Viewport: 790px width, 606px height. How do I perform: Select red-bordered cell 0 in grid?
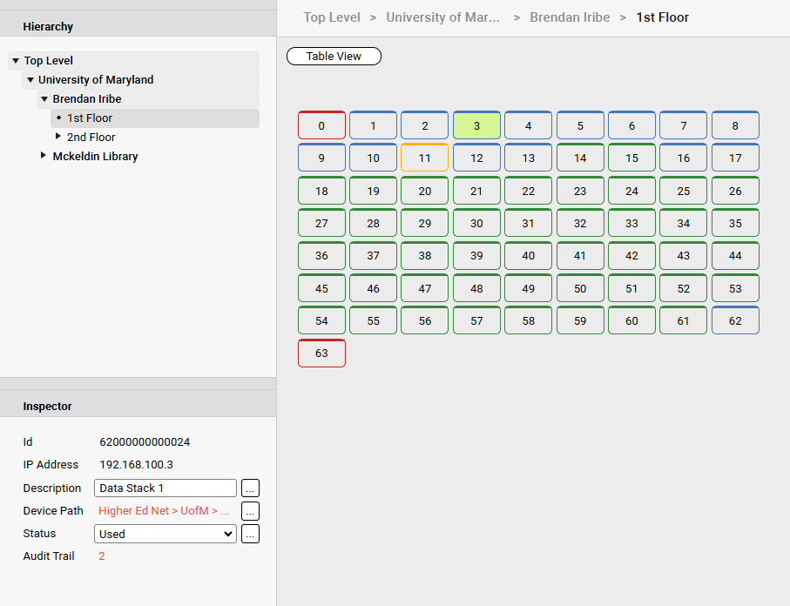321,125
